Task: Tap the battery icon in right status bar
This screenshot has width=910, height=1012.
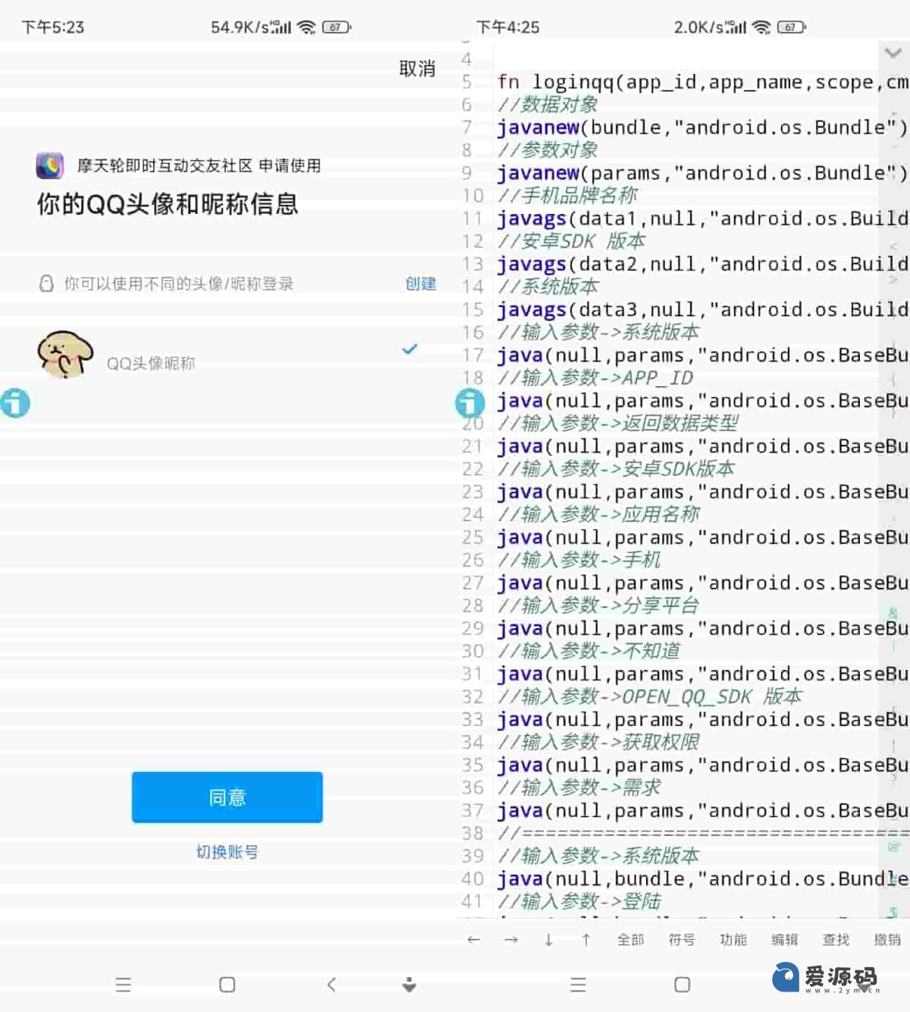Action: click(x=792, y=27)
